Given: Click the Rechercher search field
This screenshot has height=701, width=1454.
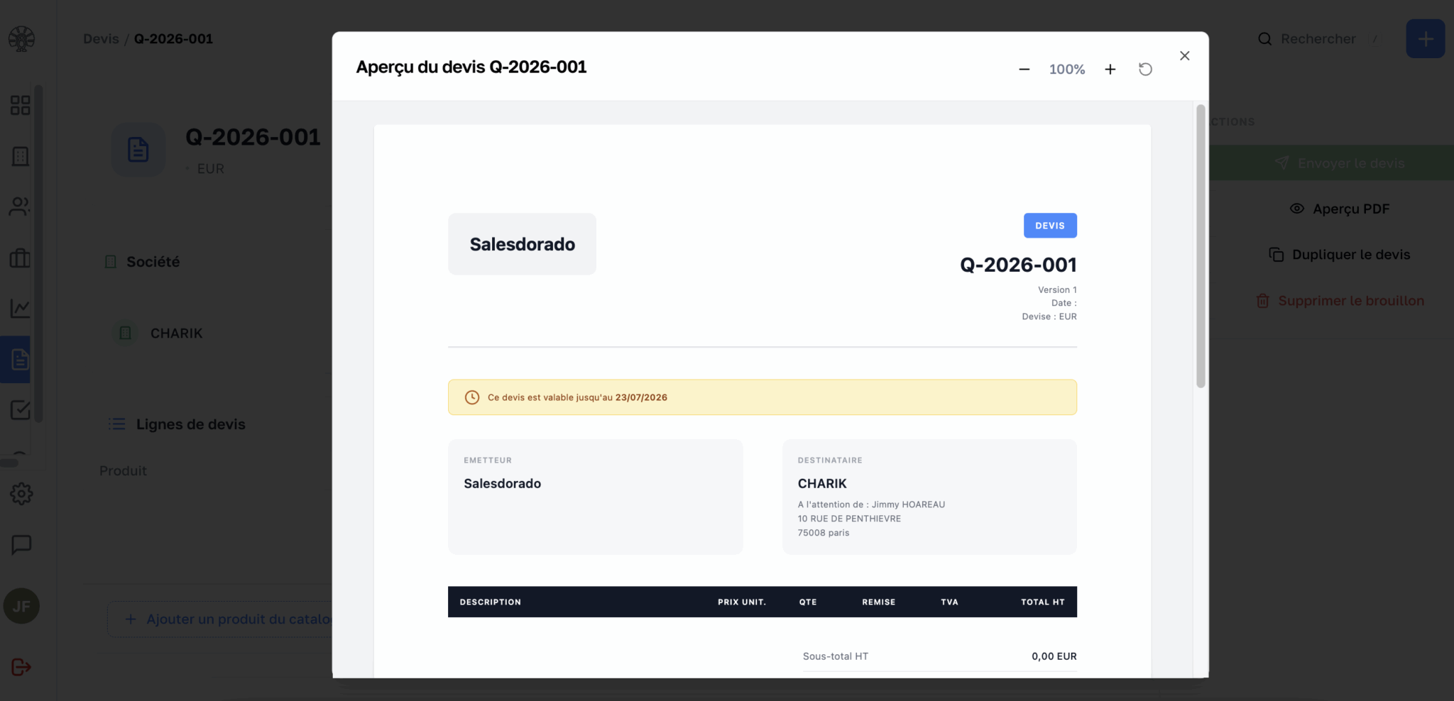Looking at the screenshot, I should coord(1319,39).
